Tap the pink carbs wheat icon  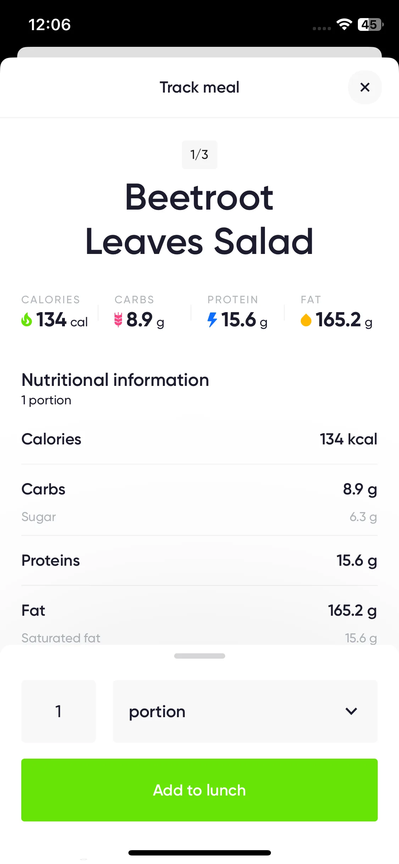[118, 320]
